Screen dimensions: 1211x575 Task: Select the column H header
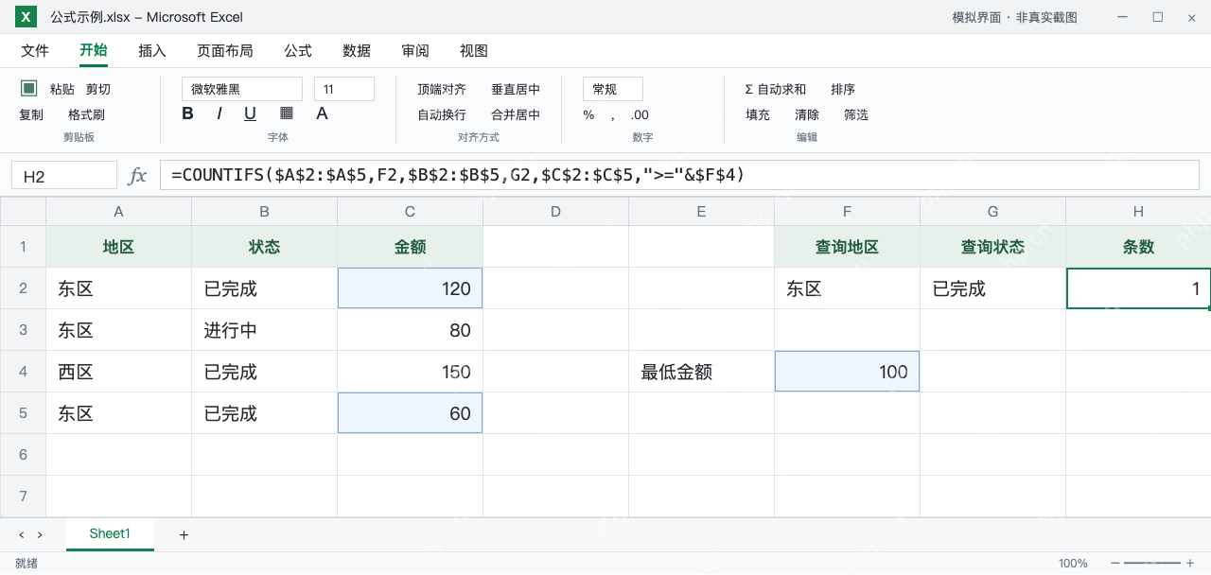click(1139, 212)
